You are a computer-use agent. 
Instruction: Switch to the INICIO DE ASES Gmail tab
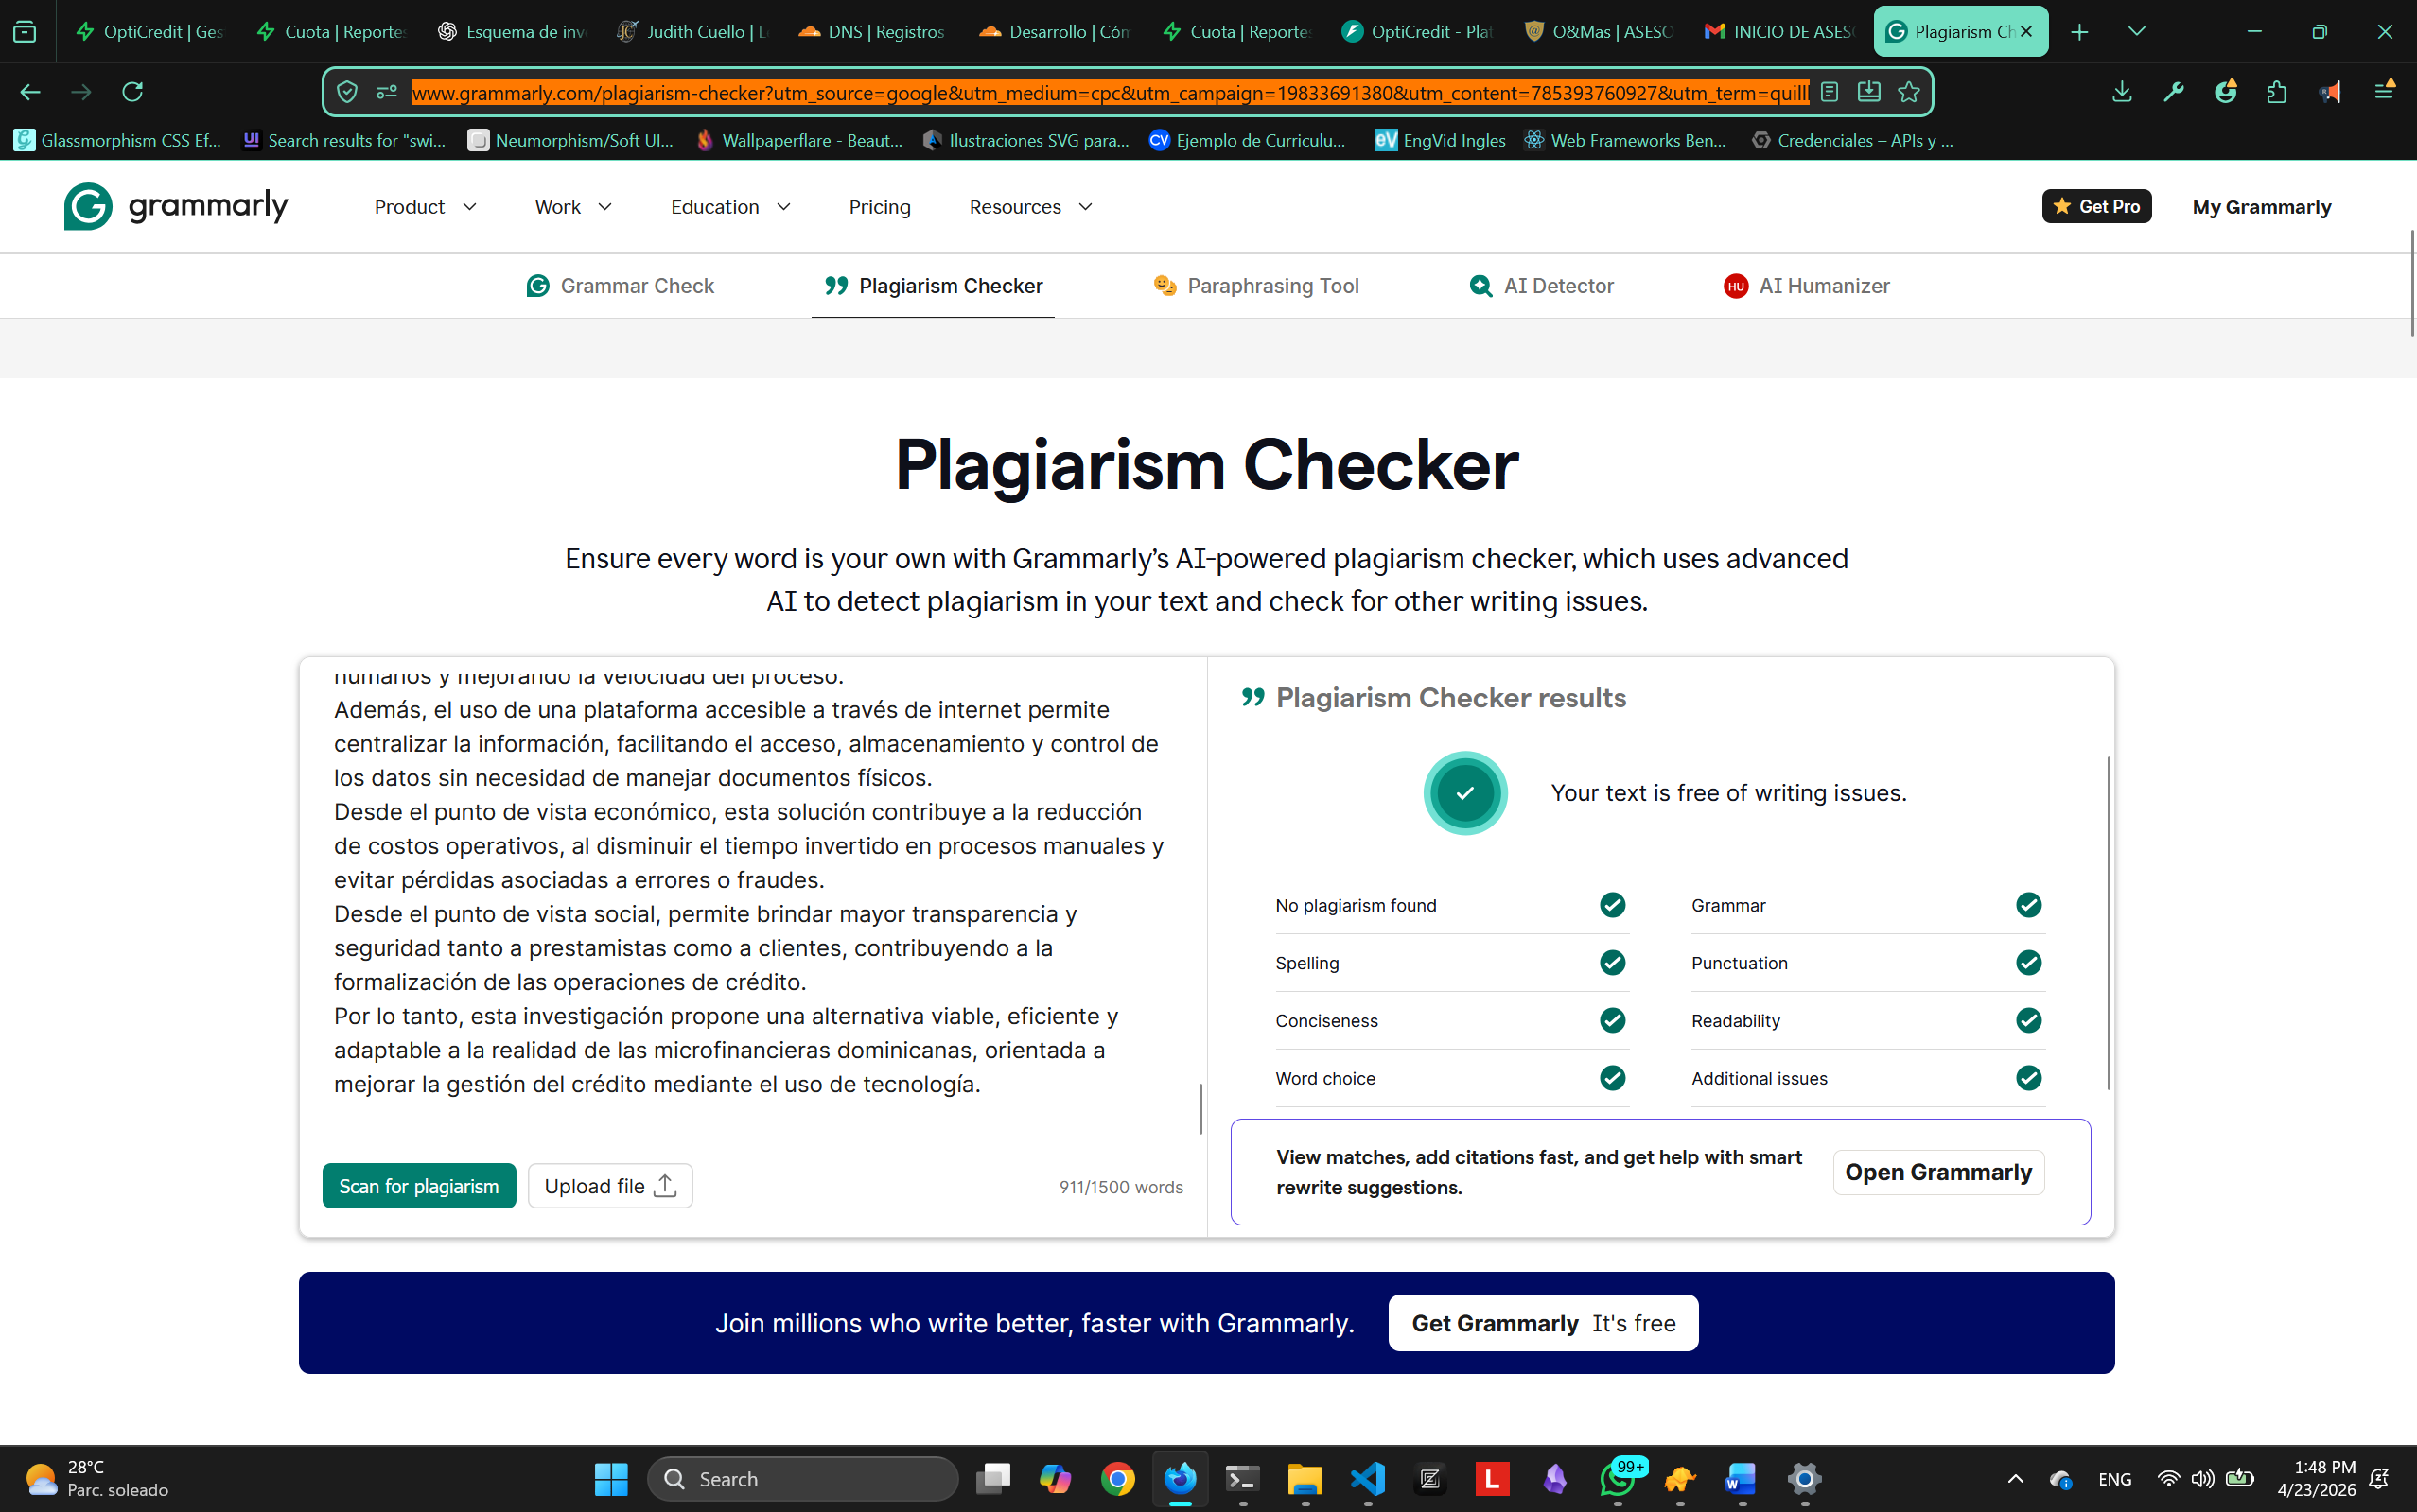tap(1778, 32)
